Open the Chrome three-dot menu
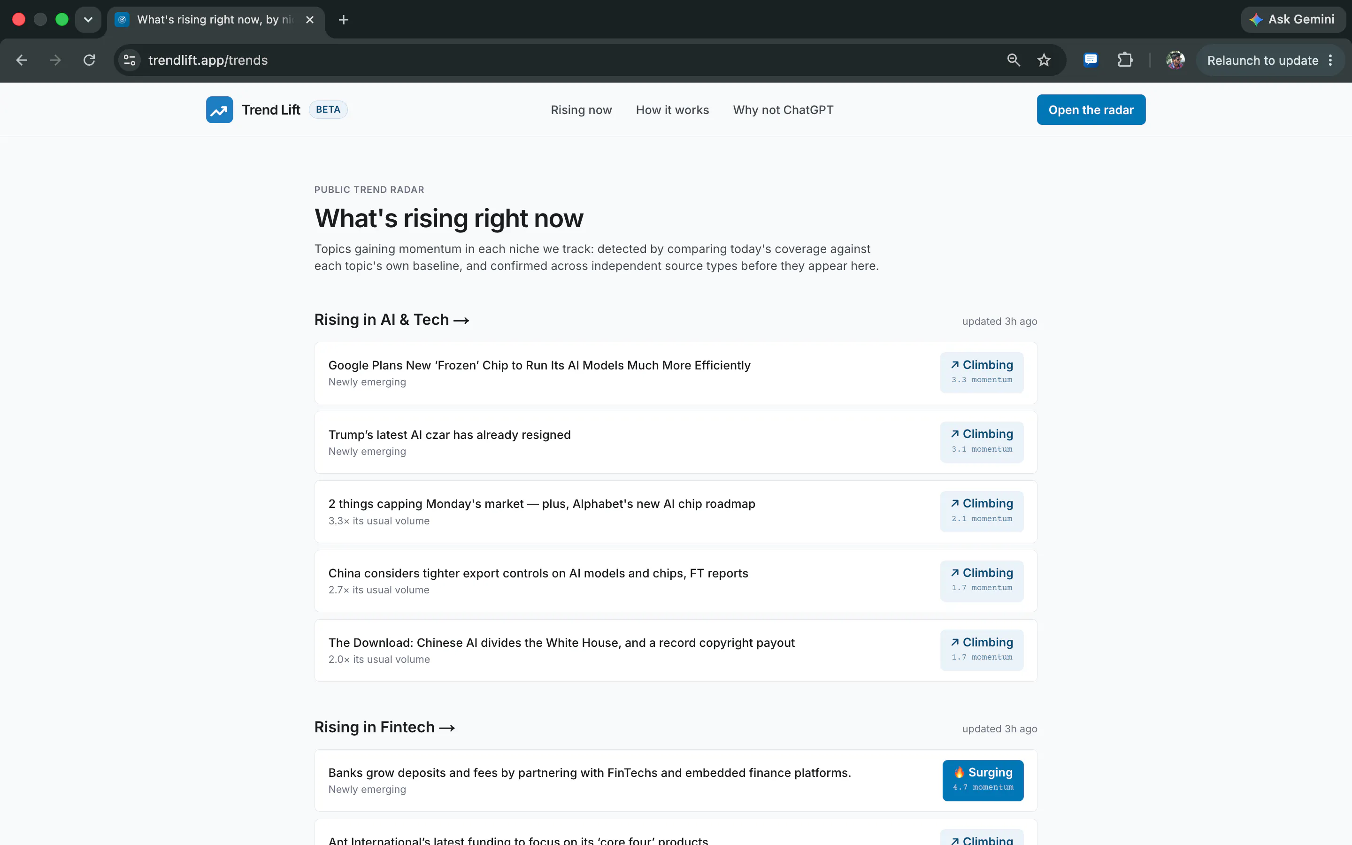This screenshot has width=1352, height=845. point(1331,60)
